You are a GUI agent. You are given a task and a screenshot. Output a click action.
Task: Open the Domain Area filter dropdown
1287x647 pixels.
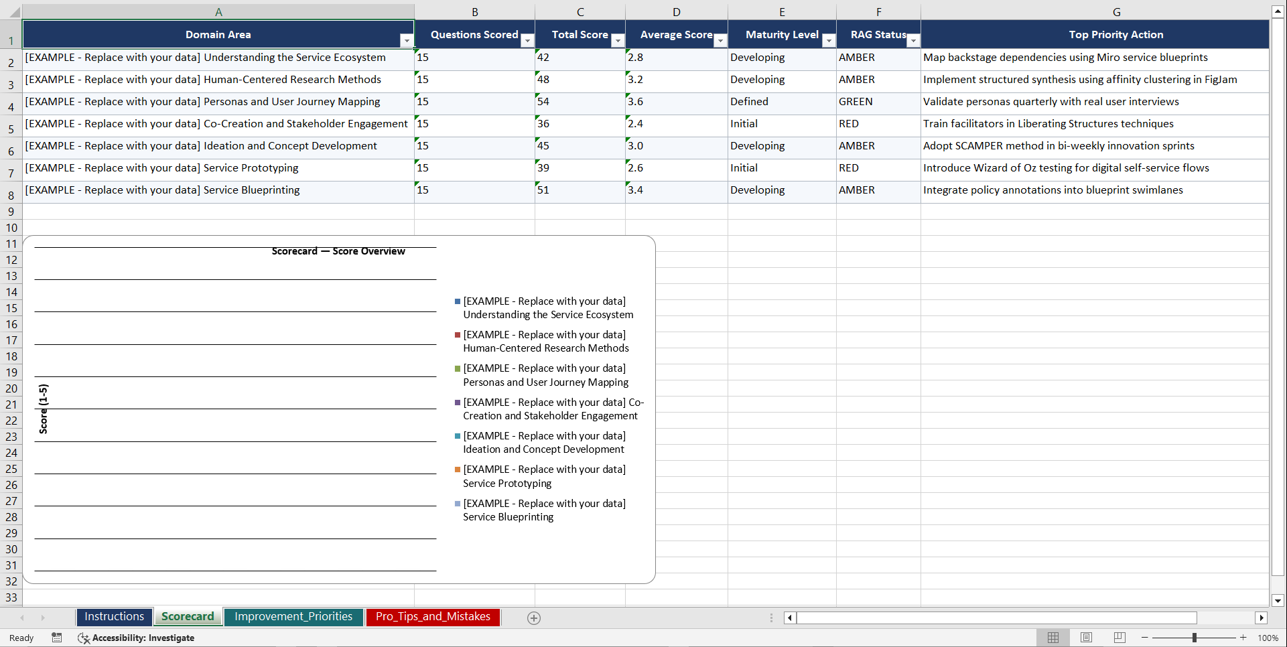pyautogui.click(x=406, y=41)
